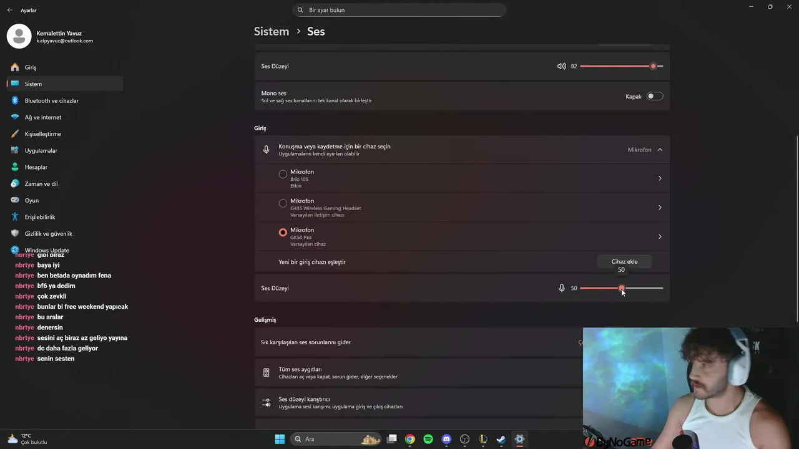Click the Zaman ve dil globe icon
Screen dimensions: 799x449
tap(15, 183)
